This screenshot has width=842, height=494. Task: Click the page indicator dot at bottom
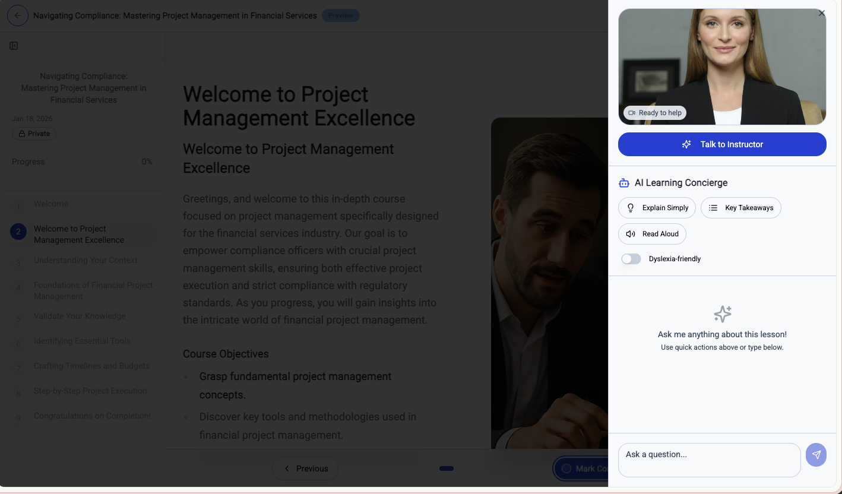click(447, 468)
